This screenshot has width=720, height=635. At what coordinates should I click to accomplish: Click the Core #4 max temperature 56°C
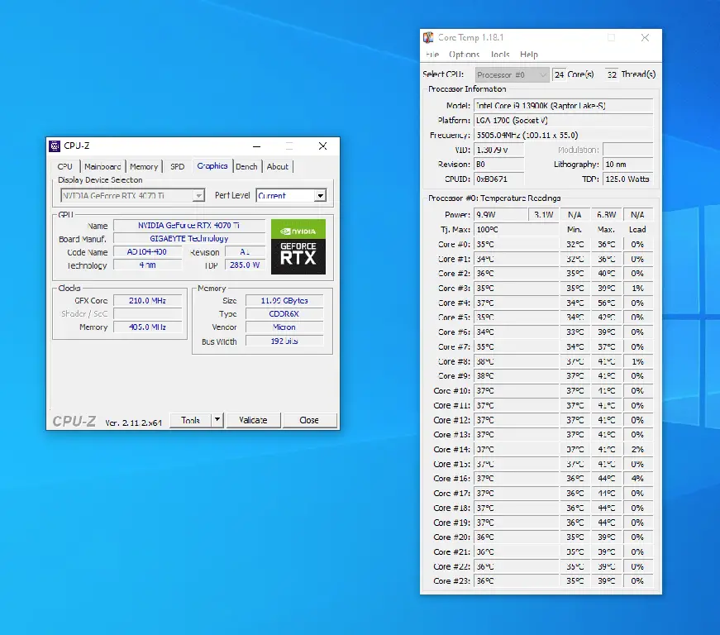click(606, 303)
